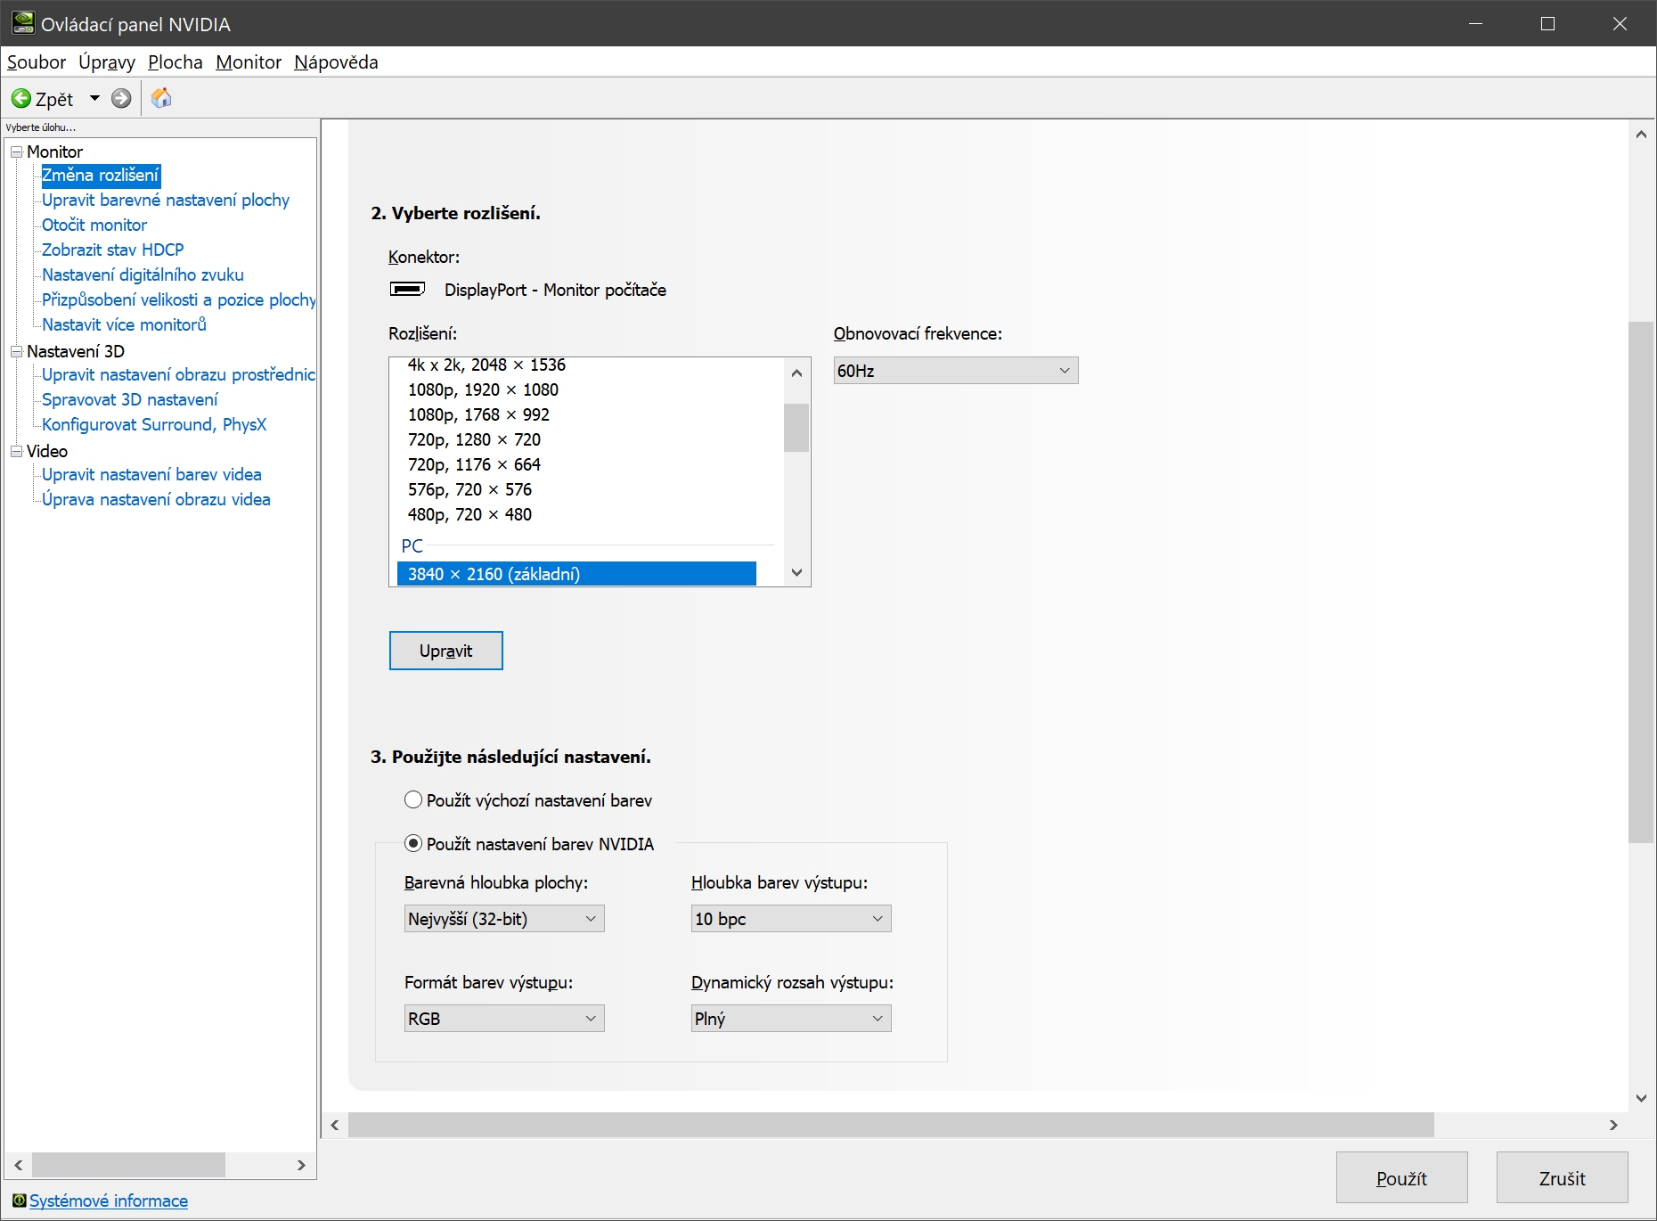The width and height of the screenshot is (1657, 1221).
Task: Select resolution 576p, 720 × 576
Action: click(x=469, y=489)
